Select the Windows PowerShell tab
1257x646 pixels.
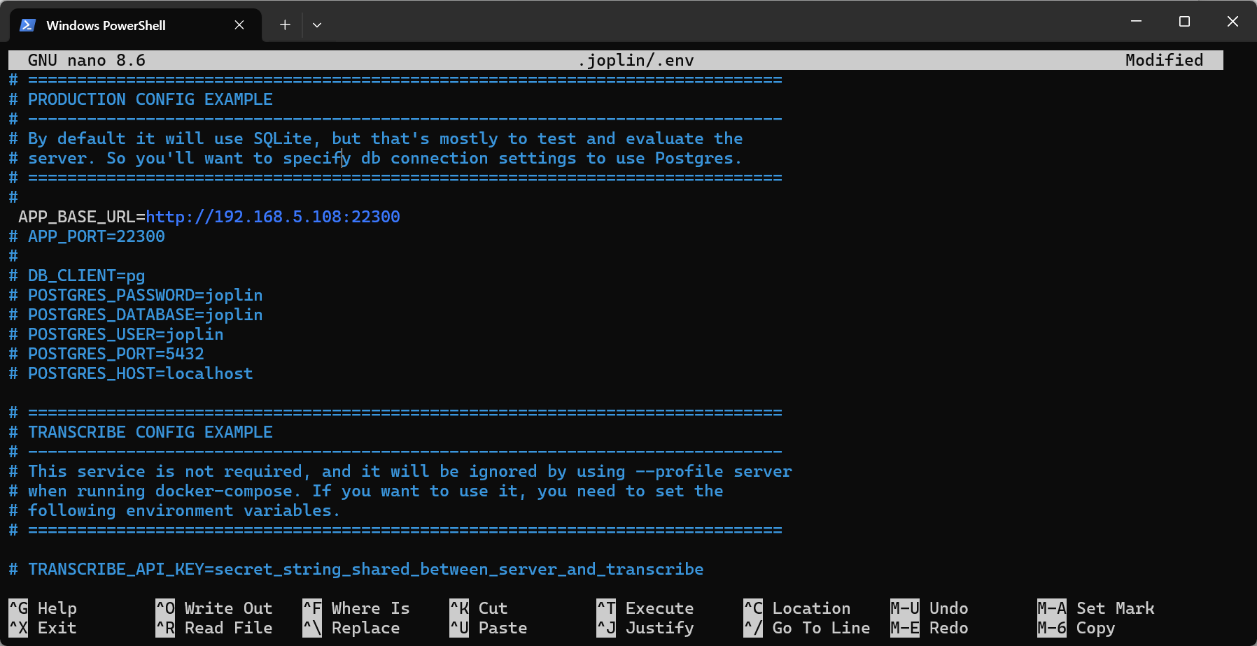click(136, 25)
